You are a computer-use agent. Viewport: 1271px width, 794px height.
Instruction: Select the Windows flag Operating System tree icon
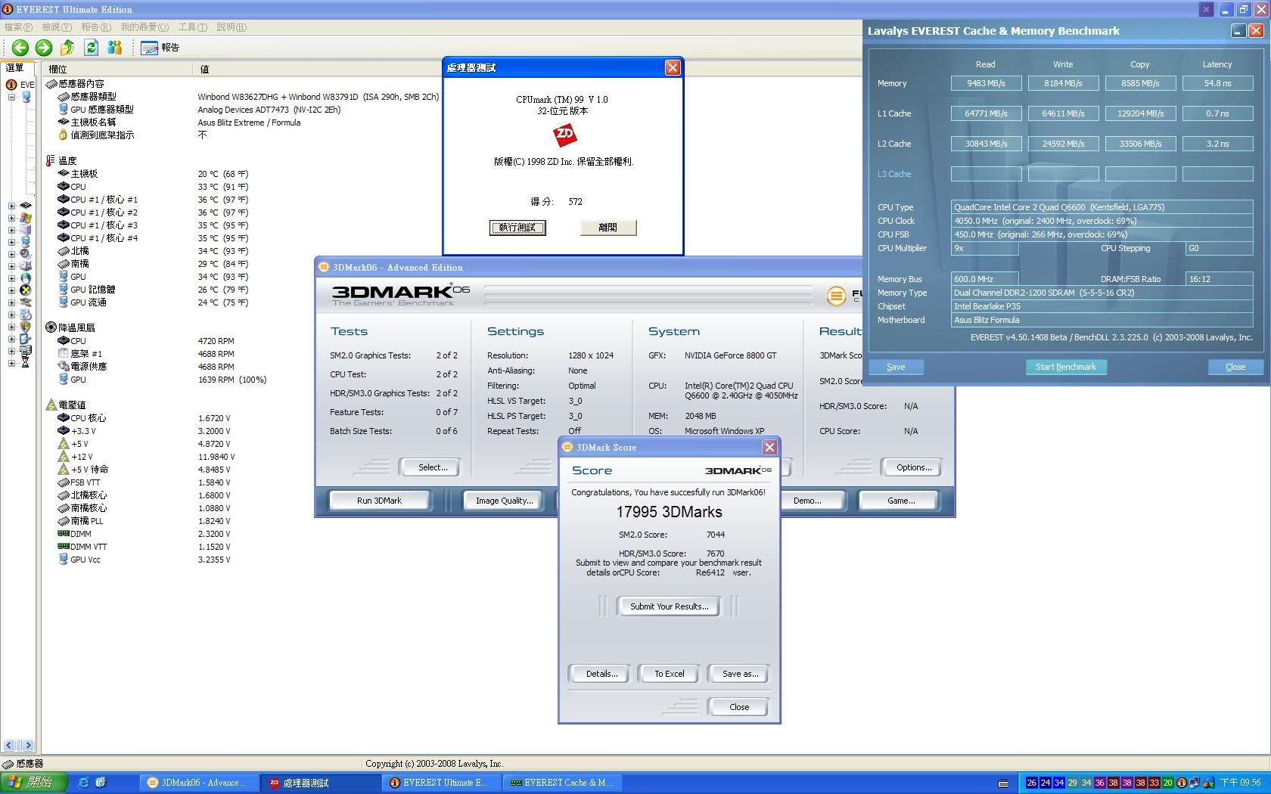[26, 218]
